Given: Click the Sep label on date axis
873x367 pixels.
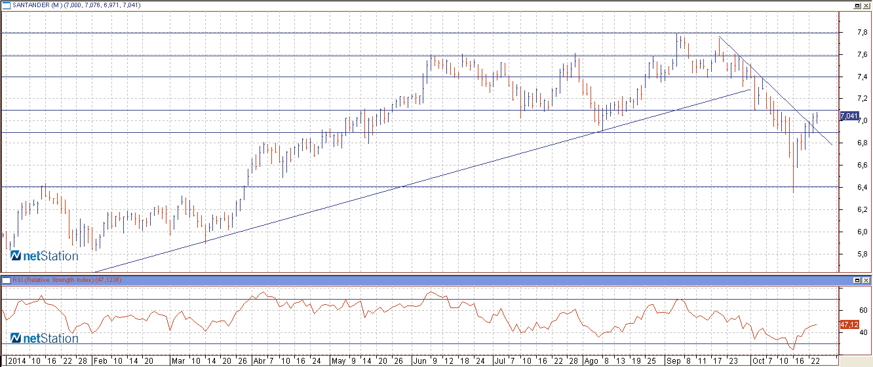Looking at the screenshot, I should click(x=674, y=360).
